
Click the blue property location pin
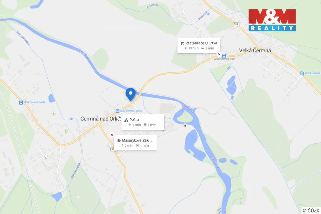pos(131,94)
